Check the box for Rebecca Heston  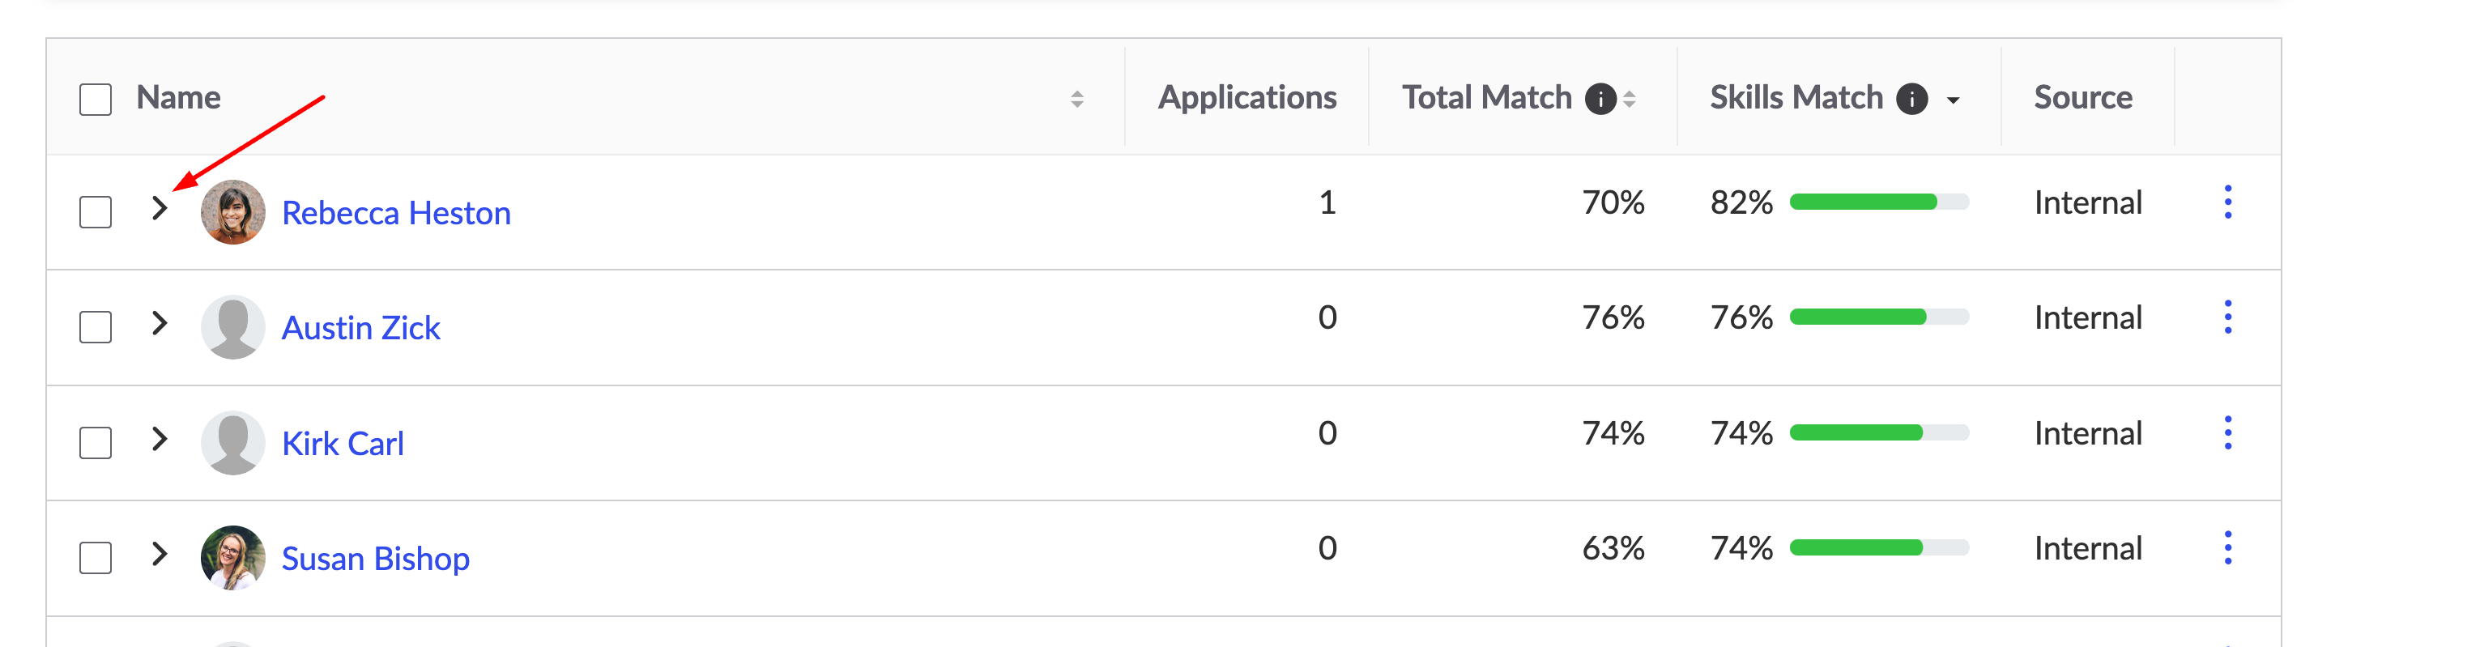click(96, 212)
